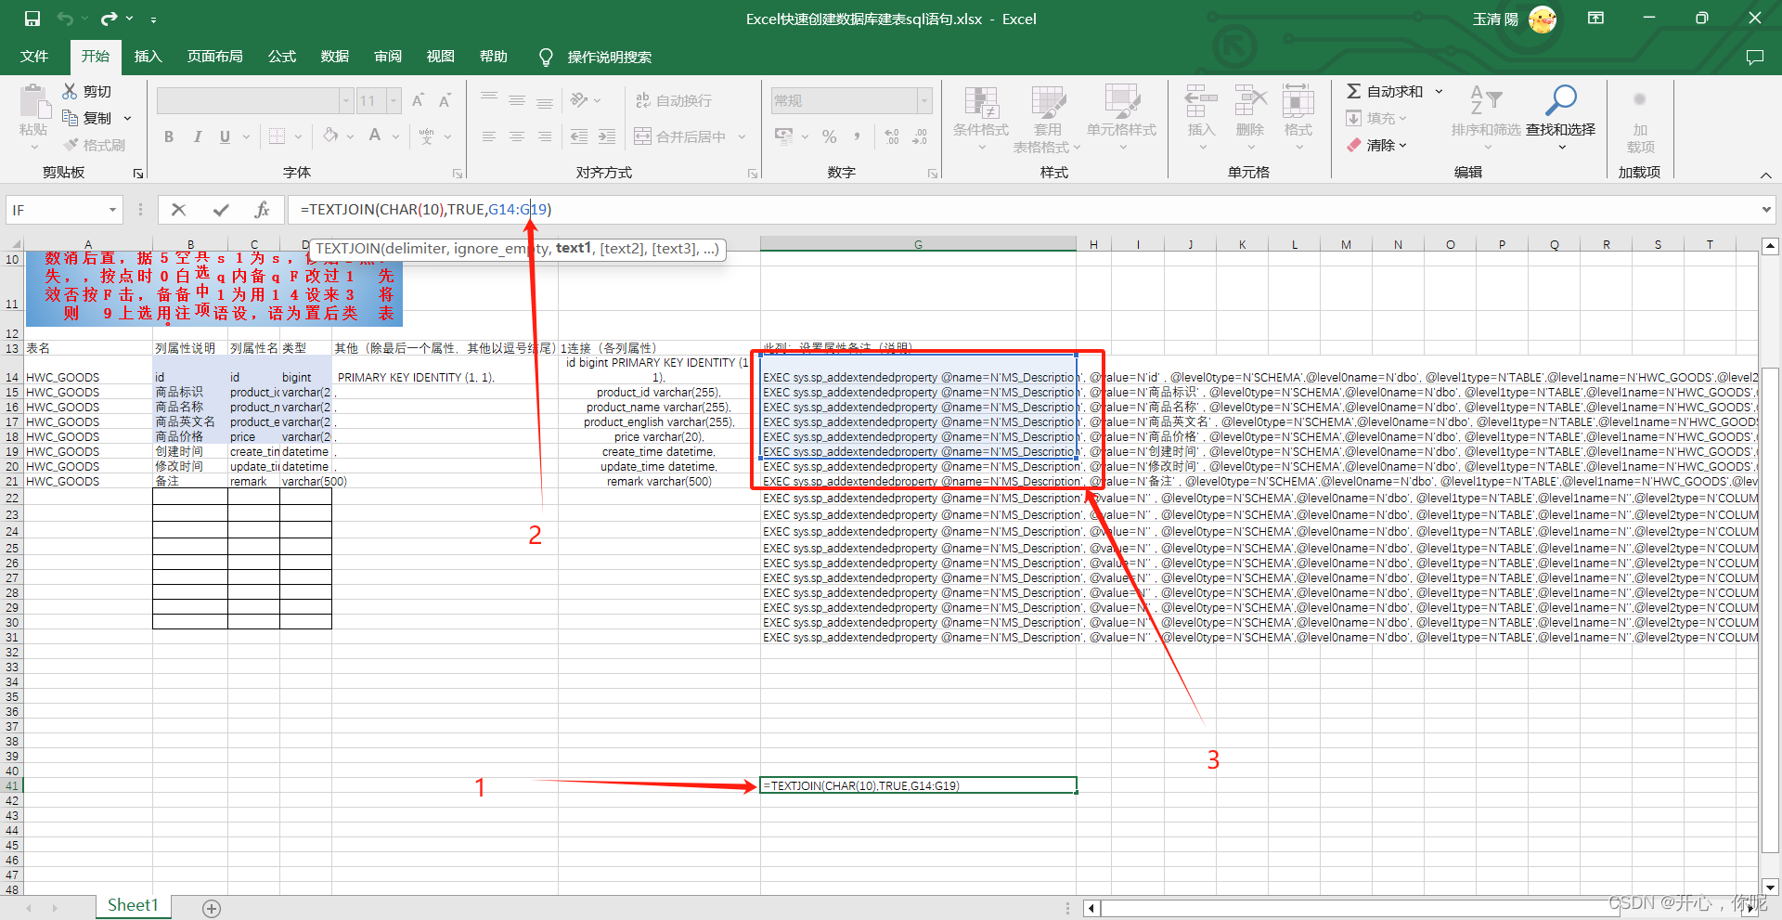1782x920 pixels.
Task: Toggle Wrap Text (自动换行)
Action: 673,100
